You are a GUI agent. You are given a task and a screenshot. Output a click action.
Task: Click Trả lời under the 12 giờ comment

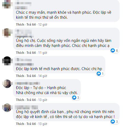(x=31, y=25)
